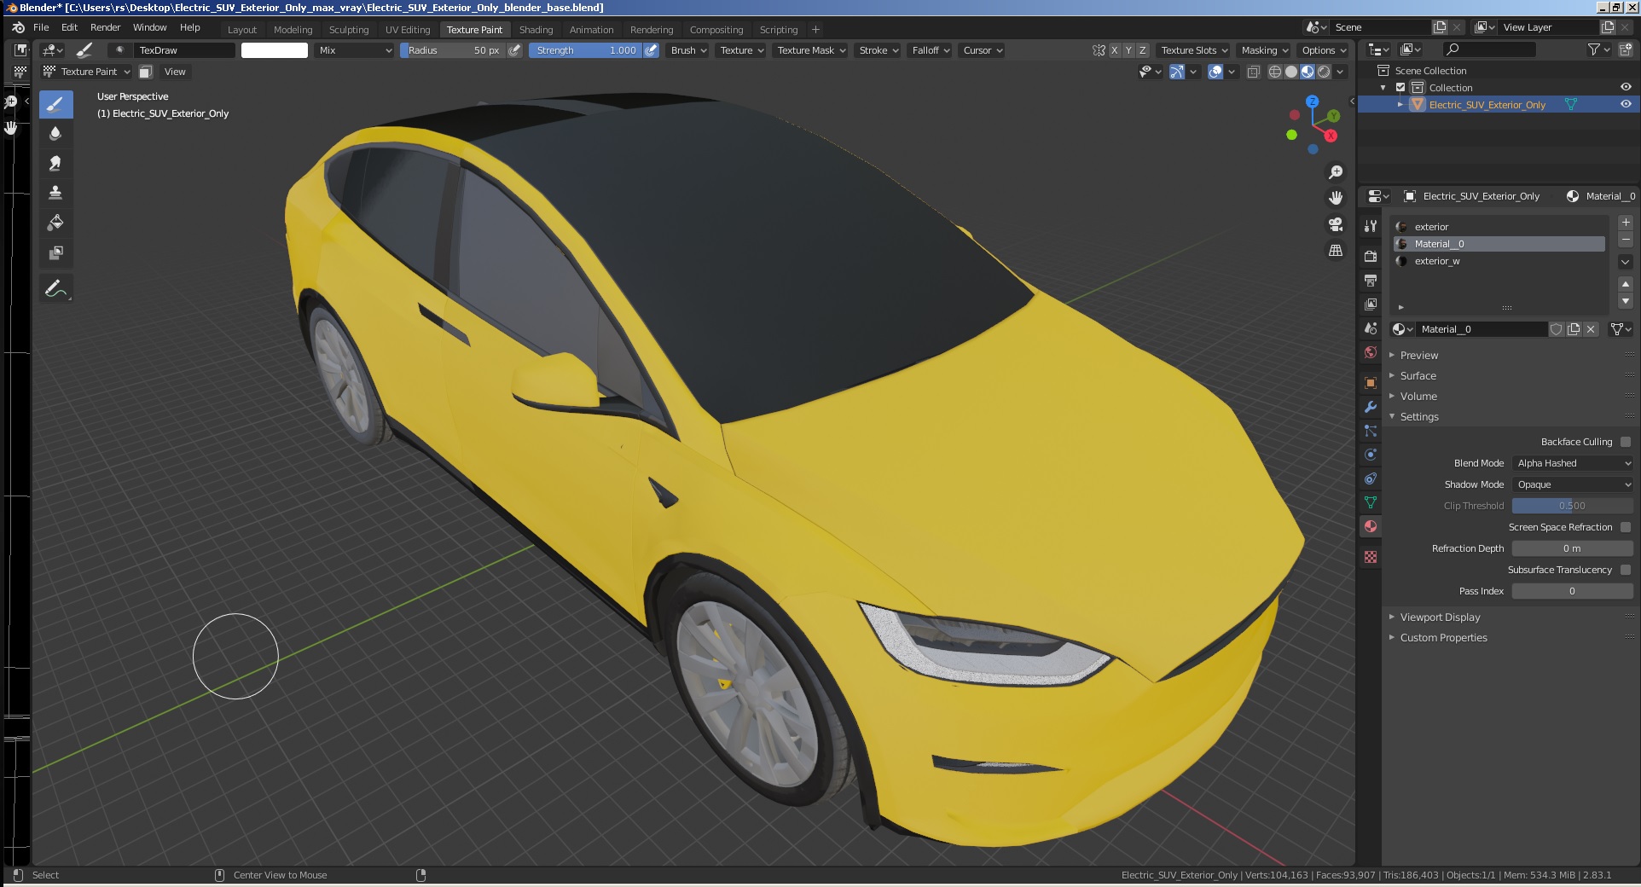
Task: Toggle X-ray display button
Action: 1254,72
